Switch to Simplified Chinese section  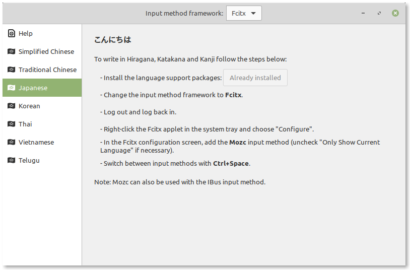click(46, 51)
